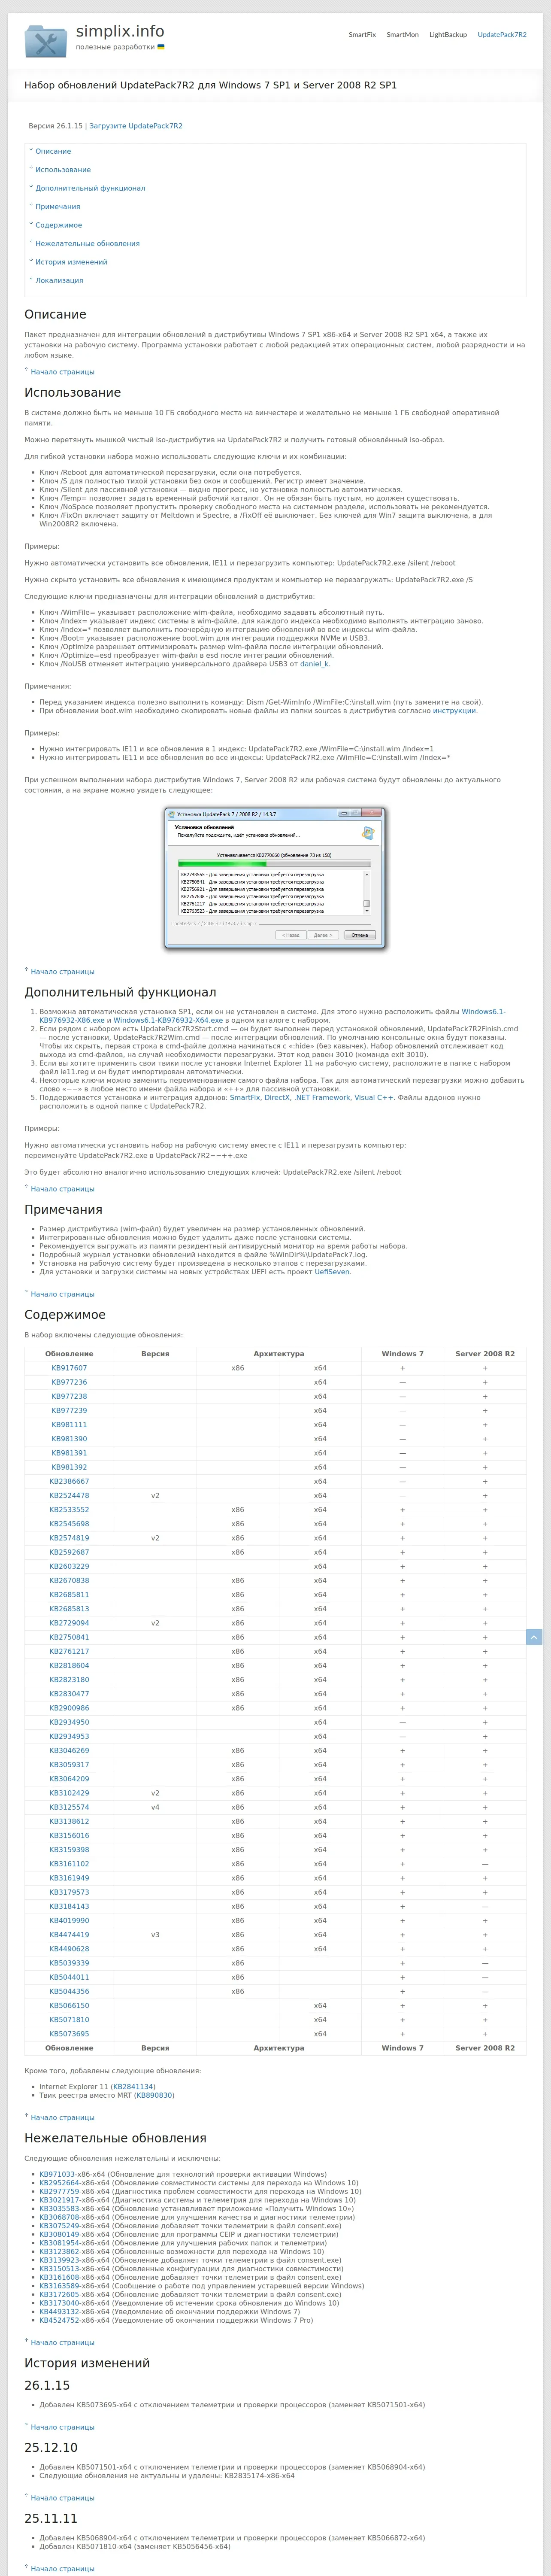Open the SmartFix addon link
Viewport: 551px width, 2576px height.
244,1097
